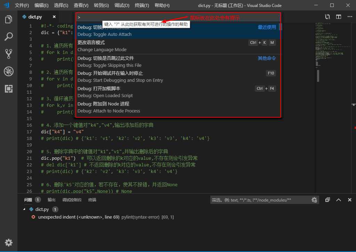Open the Search view in activity bar
Screen dimensions: 356x252
coord(8,37)
